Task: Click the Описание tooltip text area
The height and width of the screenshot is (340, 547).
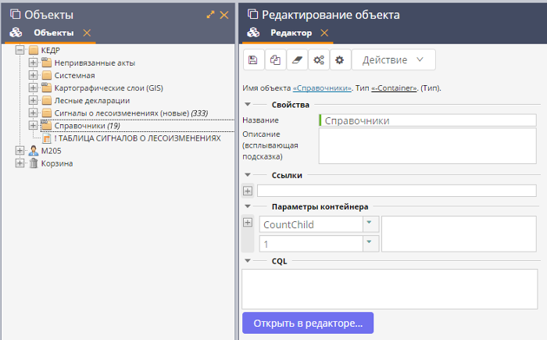Action: tap(427, 146)
